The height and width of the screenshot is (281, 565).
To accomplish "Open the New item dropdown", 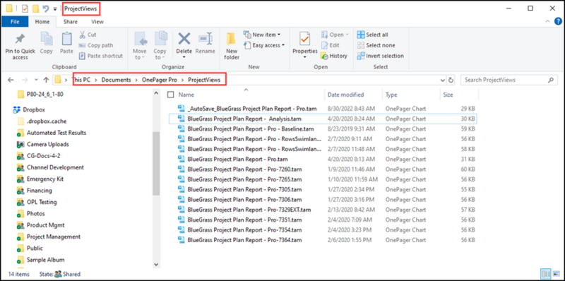I will pos(262,35).
